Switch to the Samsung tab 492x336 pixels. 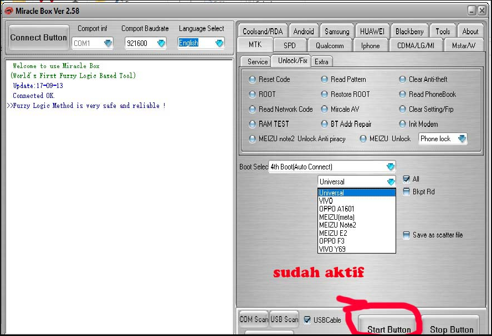[337, 32]
